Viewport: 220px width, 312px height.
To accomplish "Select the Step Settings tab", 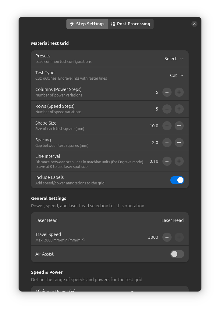I will click(x=87, y=24).
